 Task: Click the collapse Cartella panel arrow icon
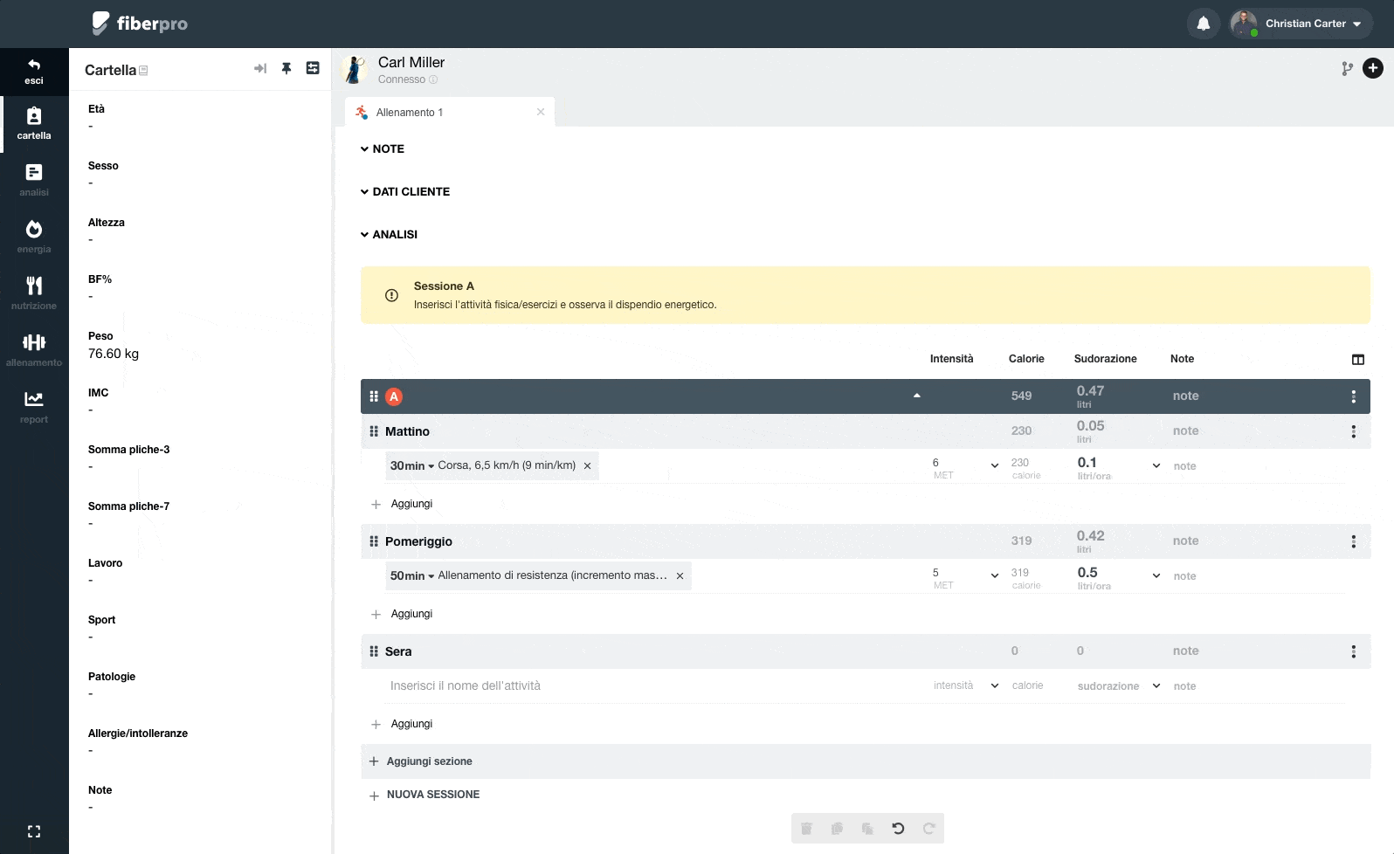pyautogui.click(x=260, y=68)
